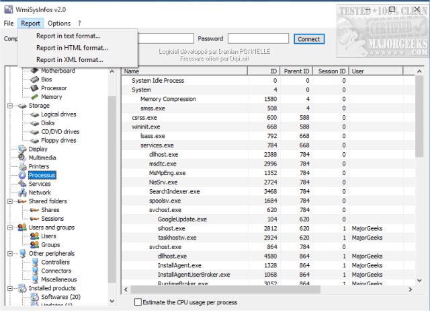The width and height of the screenshot is (430, 311).
Task: Choose Report in text format...
Action: coord(69,36)
